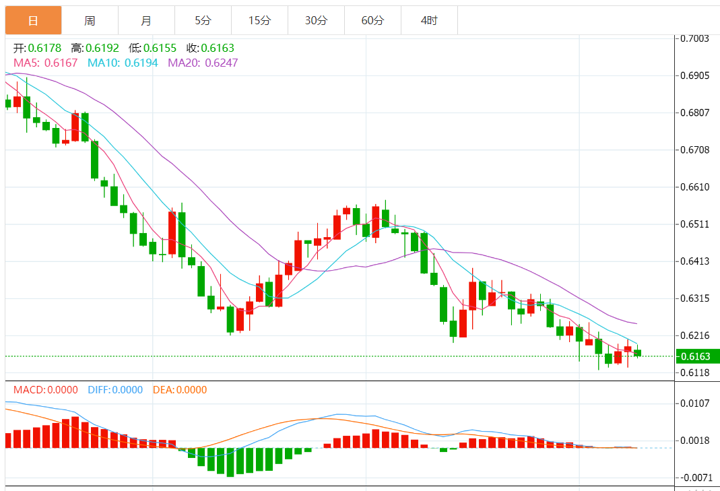Click the MA20: 0.6247 indicator label
The height and width of the screenshot is (491, 720).
203,63
